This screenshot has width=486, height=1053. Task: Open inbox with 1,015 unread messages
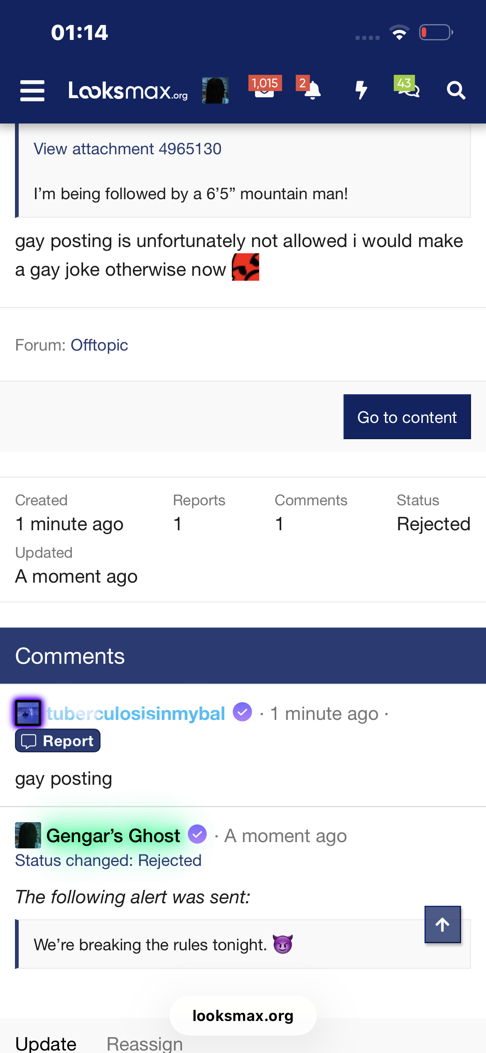tap(265, 89)
